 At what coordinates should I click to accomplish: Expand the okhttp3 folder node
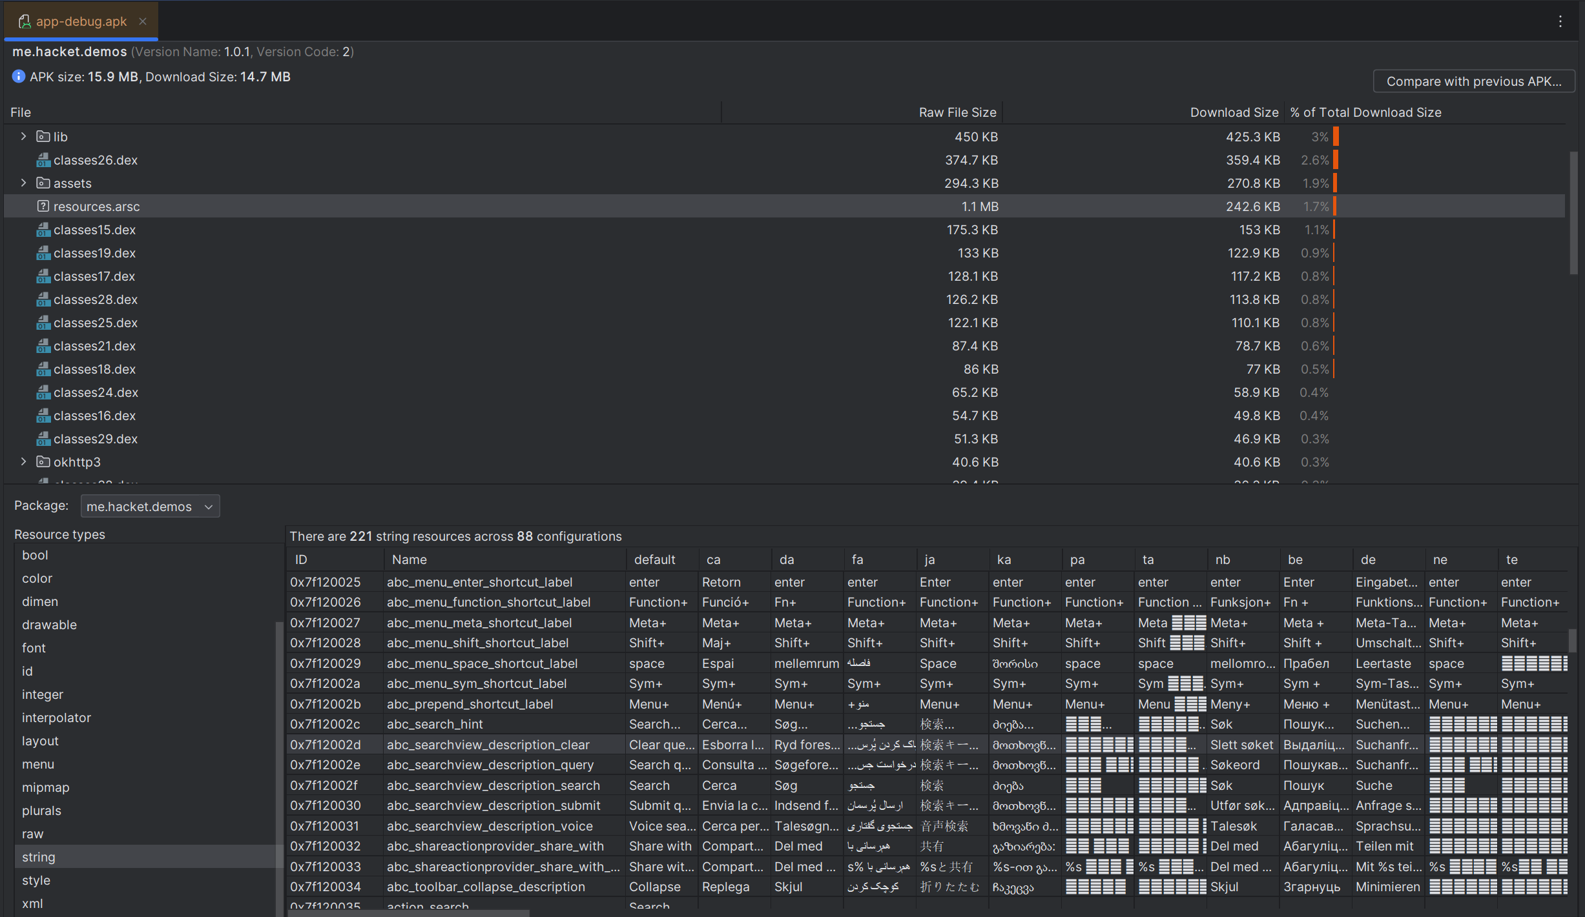[24, 462]
